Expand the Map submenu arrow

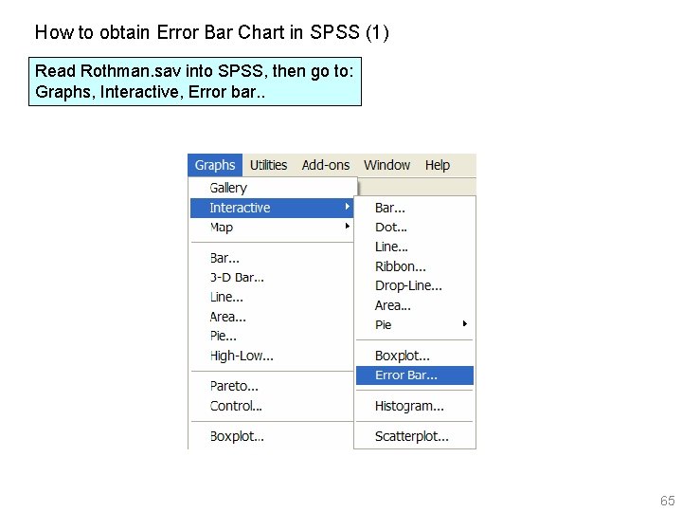(x=347, y=226)
